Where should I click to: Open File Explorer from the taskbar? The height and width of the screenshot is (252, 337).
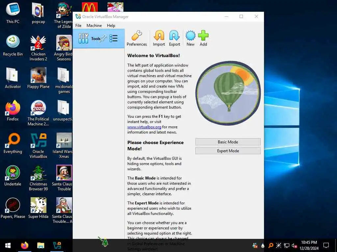40,245
